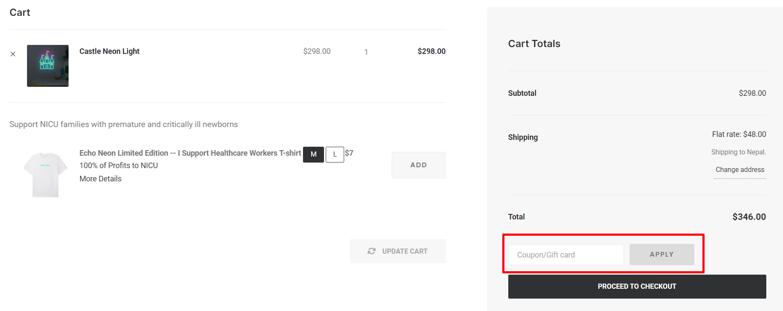Add the NICU T-shirt to cart

pos(418,165)
